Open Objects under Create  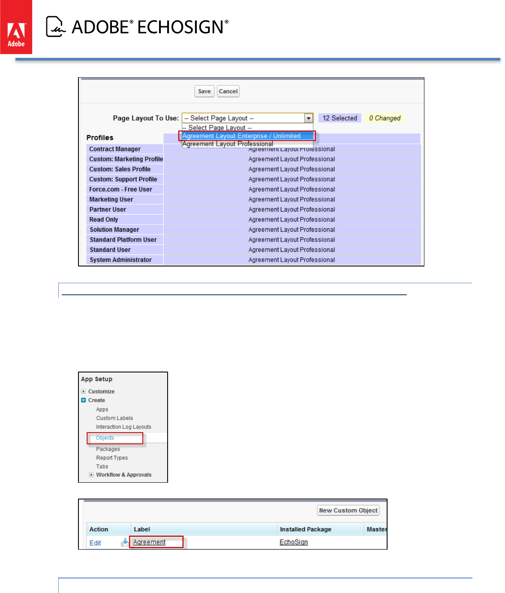point(105,438)
